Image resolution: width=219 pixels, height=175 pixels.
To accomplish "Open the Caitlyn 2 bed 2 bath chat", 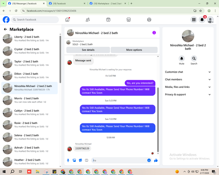I will pos(30,112).
